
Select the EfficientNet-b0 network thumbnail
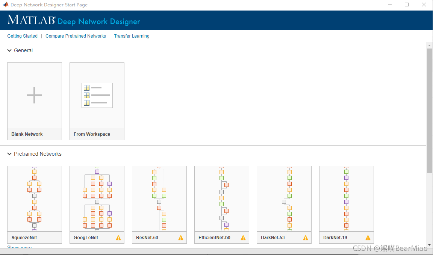coord(222,199)
